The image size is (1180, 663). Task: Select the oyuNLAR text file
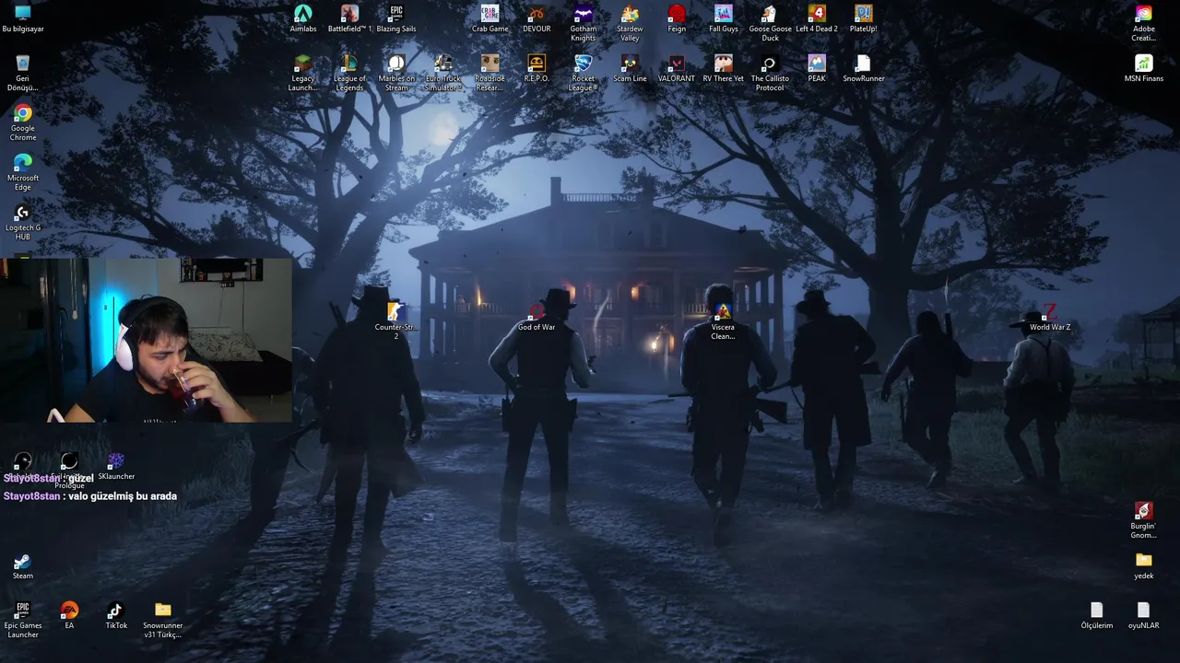click(1144, 615)
